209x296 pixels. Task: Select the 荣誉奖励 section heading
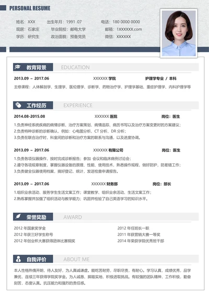[33, 217]
